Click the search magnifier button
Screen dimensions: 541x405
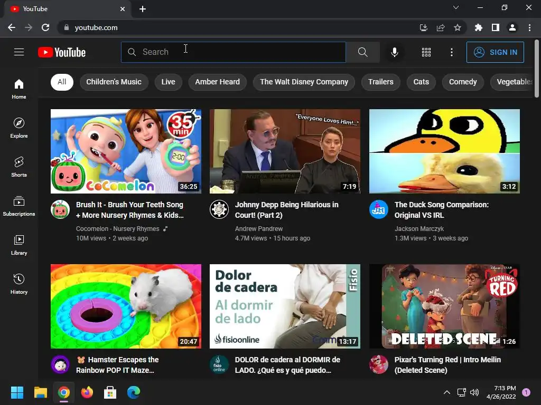[362, 52]
